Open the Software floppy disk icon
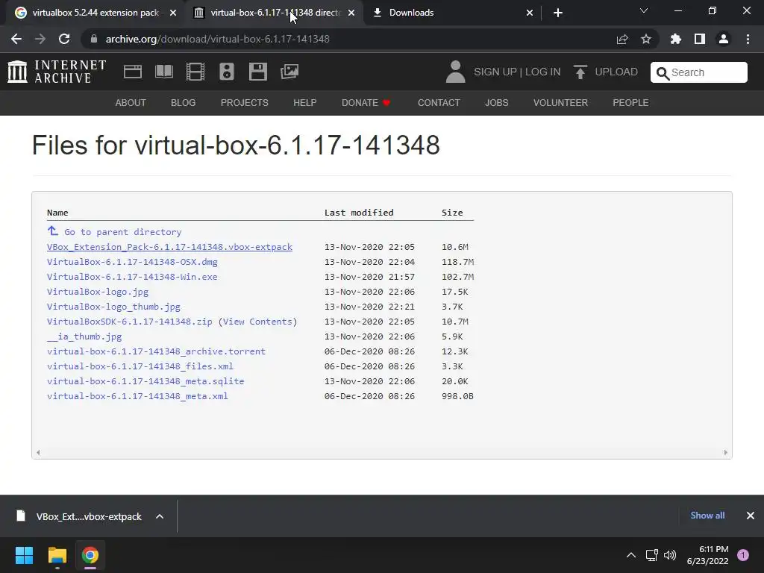764x573 pixels. [257, 72]
